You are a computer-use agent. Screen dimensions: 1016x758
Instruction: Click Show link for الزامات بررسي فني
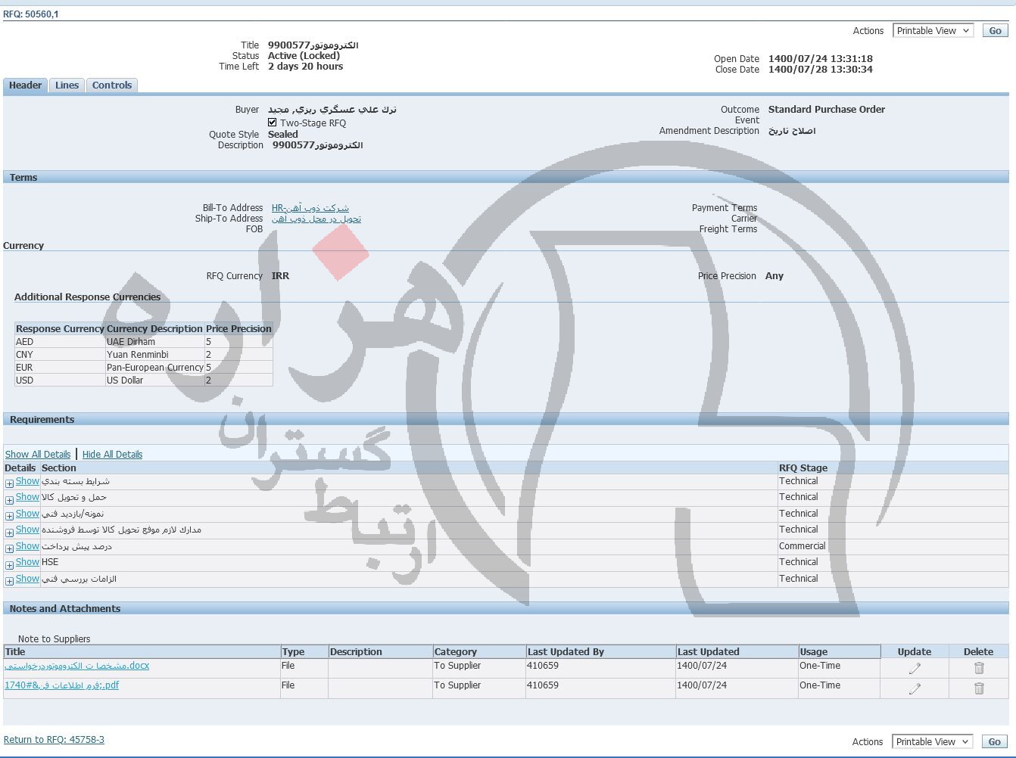pos(27,579)
